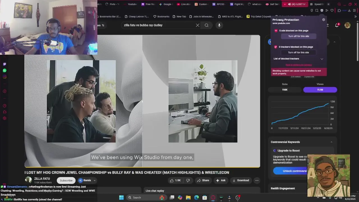Click the Share button
Screen dimensions: 359x202
pyautogui.click(x=203, y=180)
